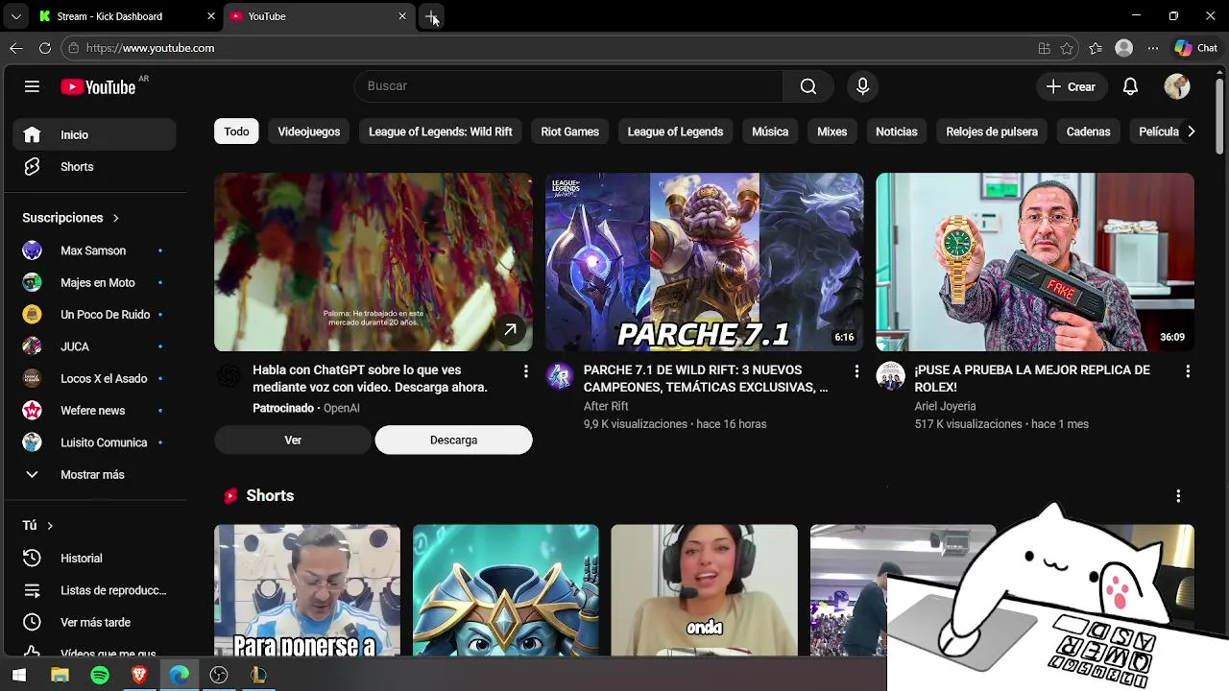The width and height of the screenshot is (1229, 691).
Task: Click the install app icon in address bar
Action: (x=1044, y=48)
